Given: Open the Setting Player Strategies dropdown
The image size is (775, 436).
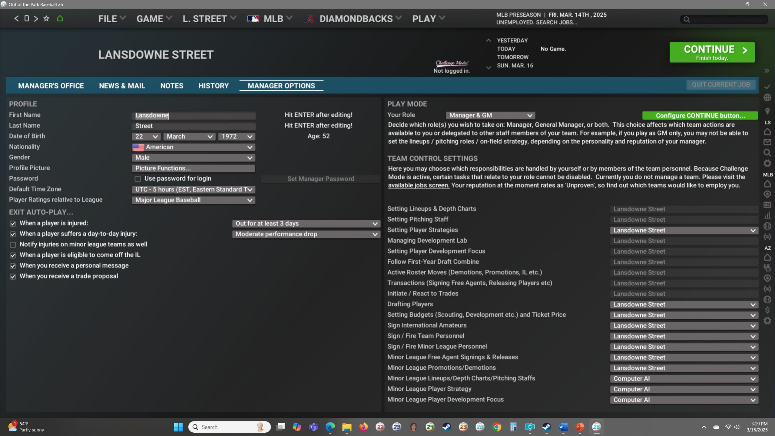Looking at the screenshot, I should click(x=684, y=231).
